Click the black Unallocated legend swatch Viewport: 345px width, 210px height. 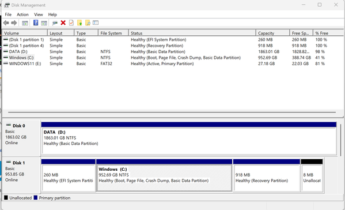click(x=6, y=198)
